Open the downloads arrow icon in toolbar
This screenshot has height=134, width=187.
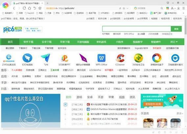(x=178, y=8)
